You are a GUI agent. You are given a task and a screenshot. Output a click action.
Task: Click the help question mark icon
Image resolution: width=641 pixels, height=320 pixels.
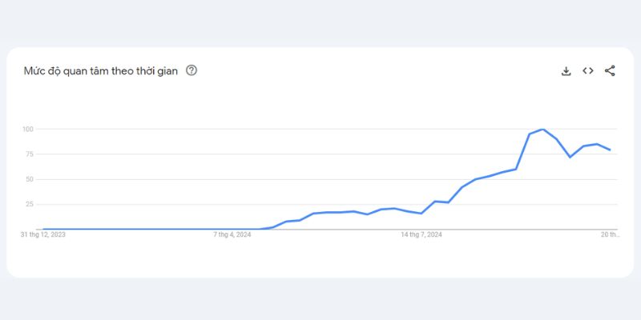191,70
